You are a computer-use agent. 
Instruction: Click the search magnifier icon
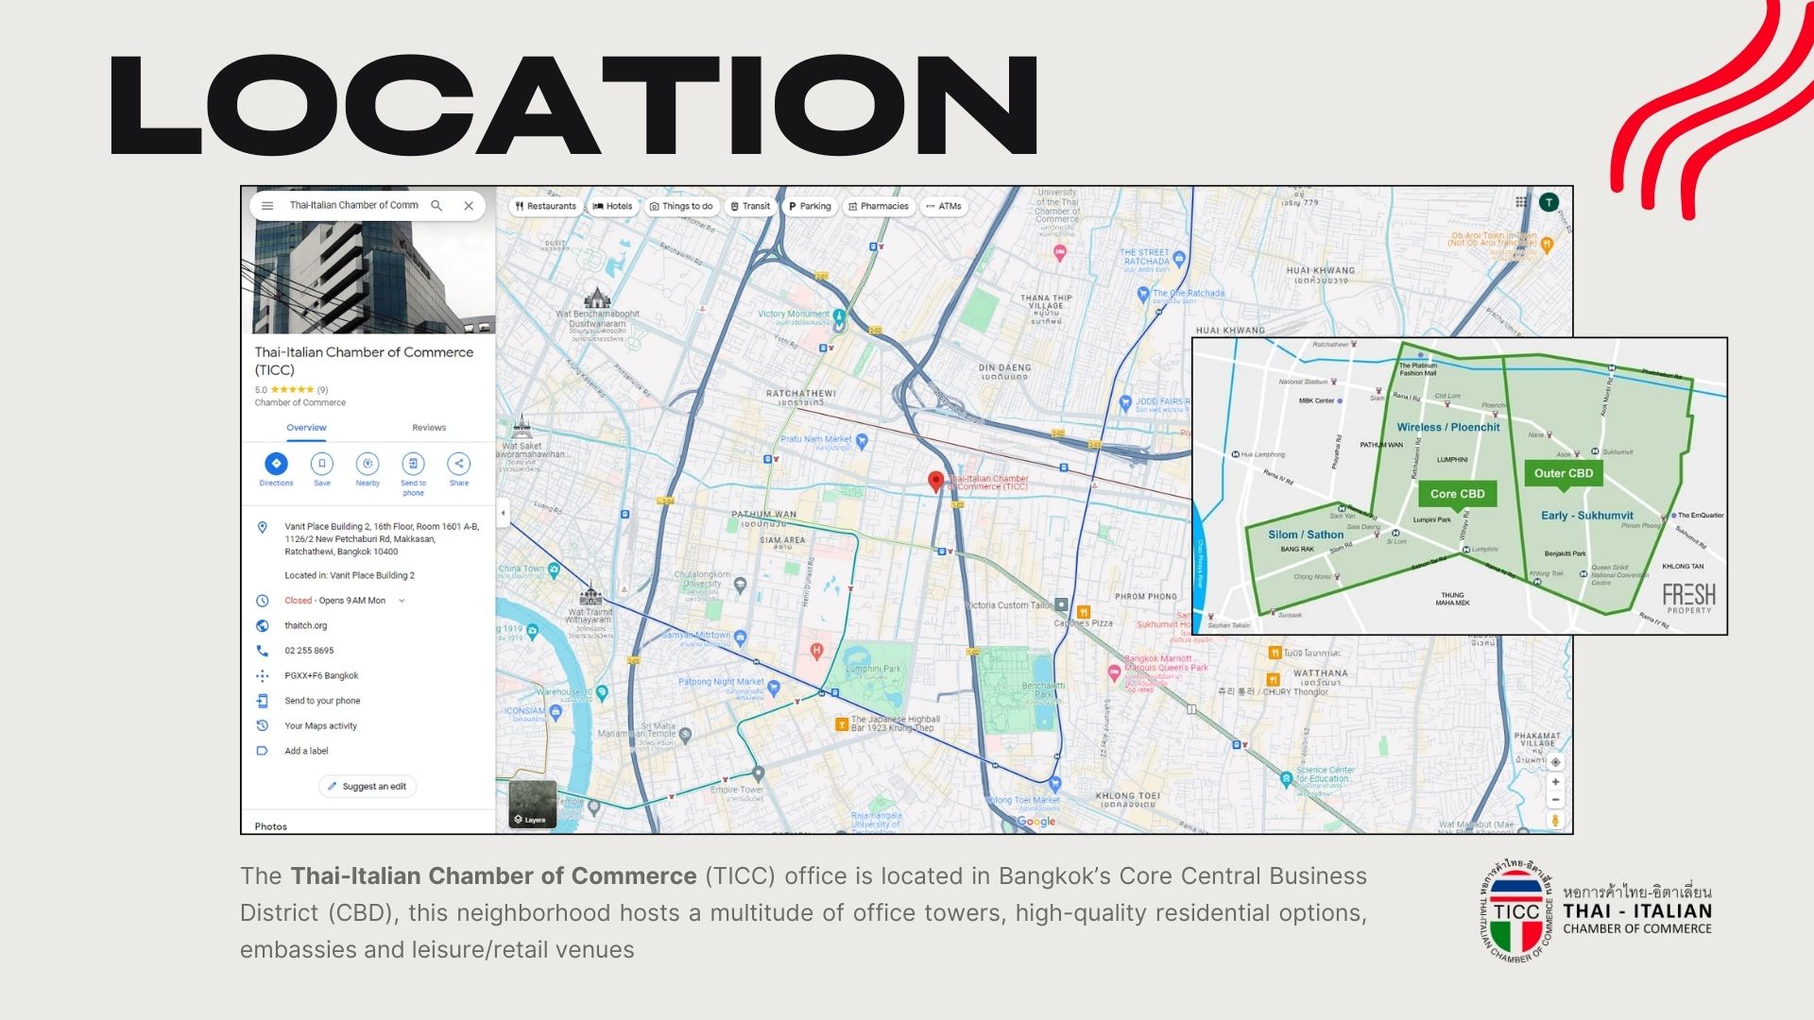[436, 206]
